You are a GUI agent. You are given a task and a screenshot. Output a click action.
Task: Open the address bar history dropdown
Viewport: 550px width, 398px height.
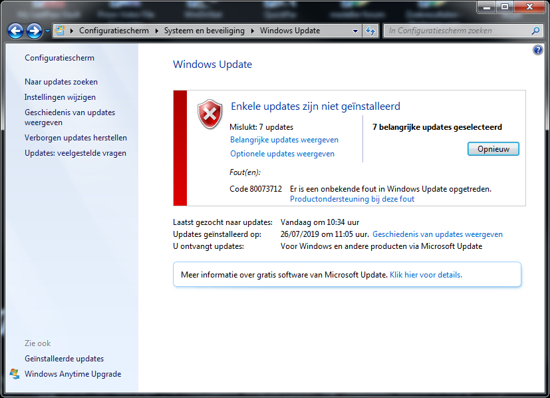(x=355, y=31)
